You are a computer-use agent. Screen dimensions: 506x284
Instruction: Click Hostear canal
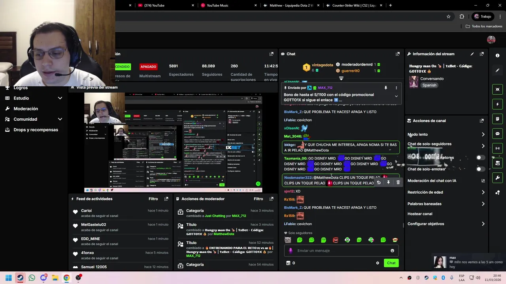[x=420, y=214]
